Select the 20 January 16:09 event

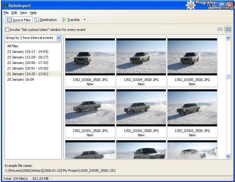20,79
